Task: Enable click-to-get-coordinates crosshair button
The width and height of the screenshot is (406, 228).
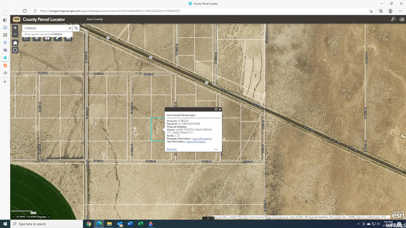Action: tap(13, 217)
